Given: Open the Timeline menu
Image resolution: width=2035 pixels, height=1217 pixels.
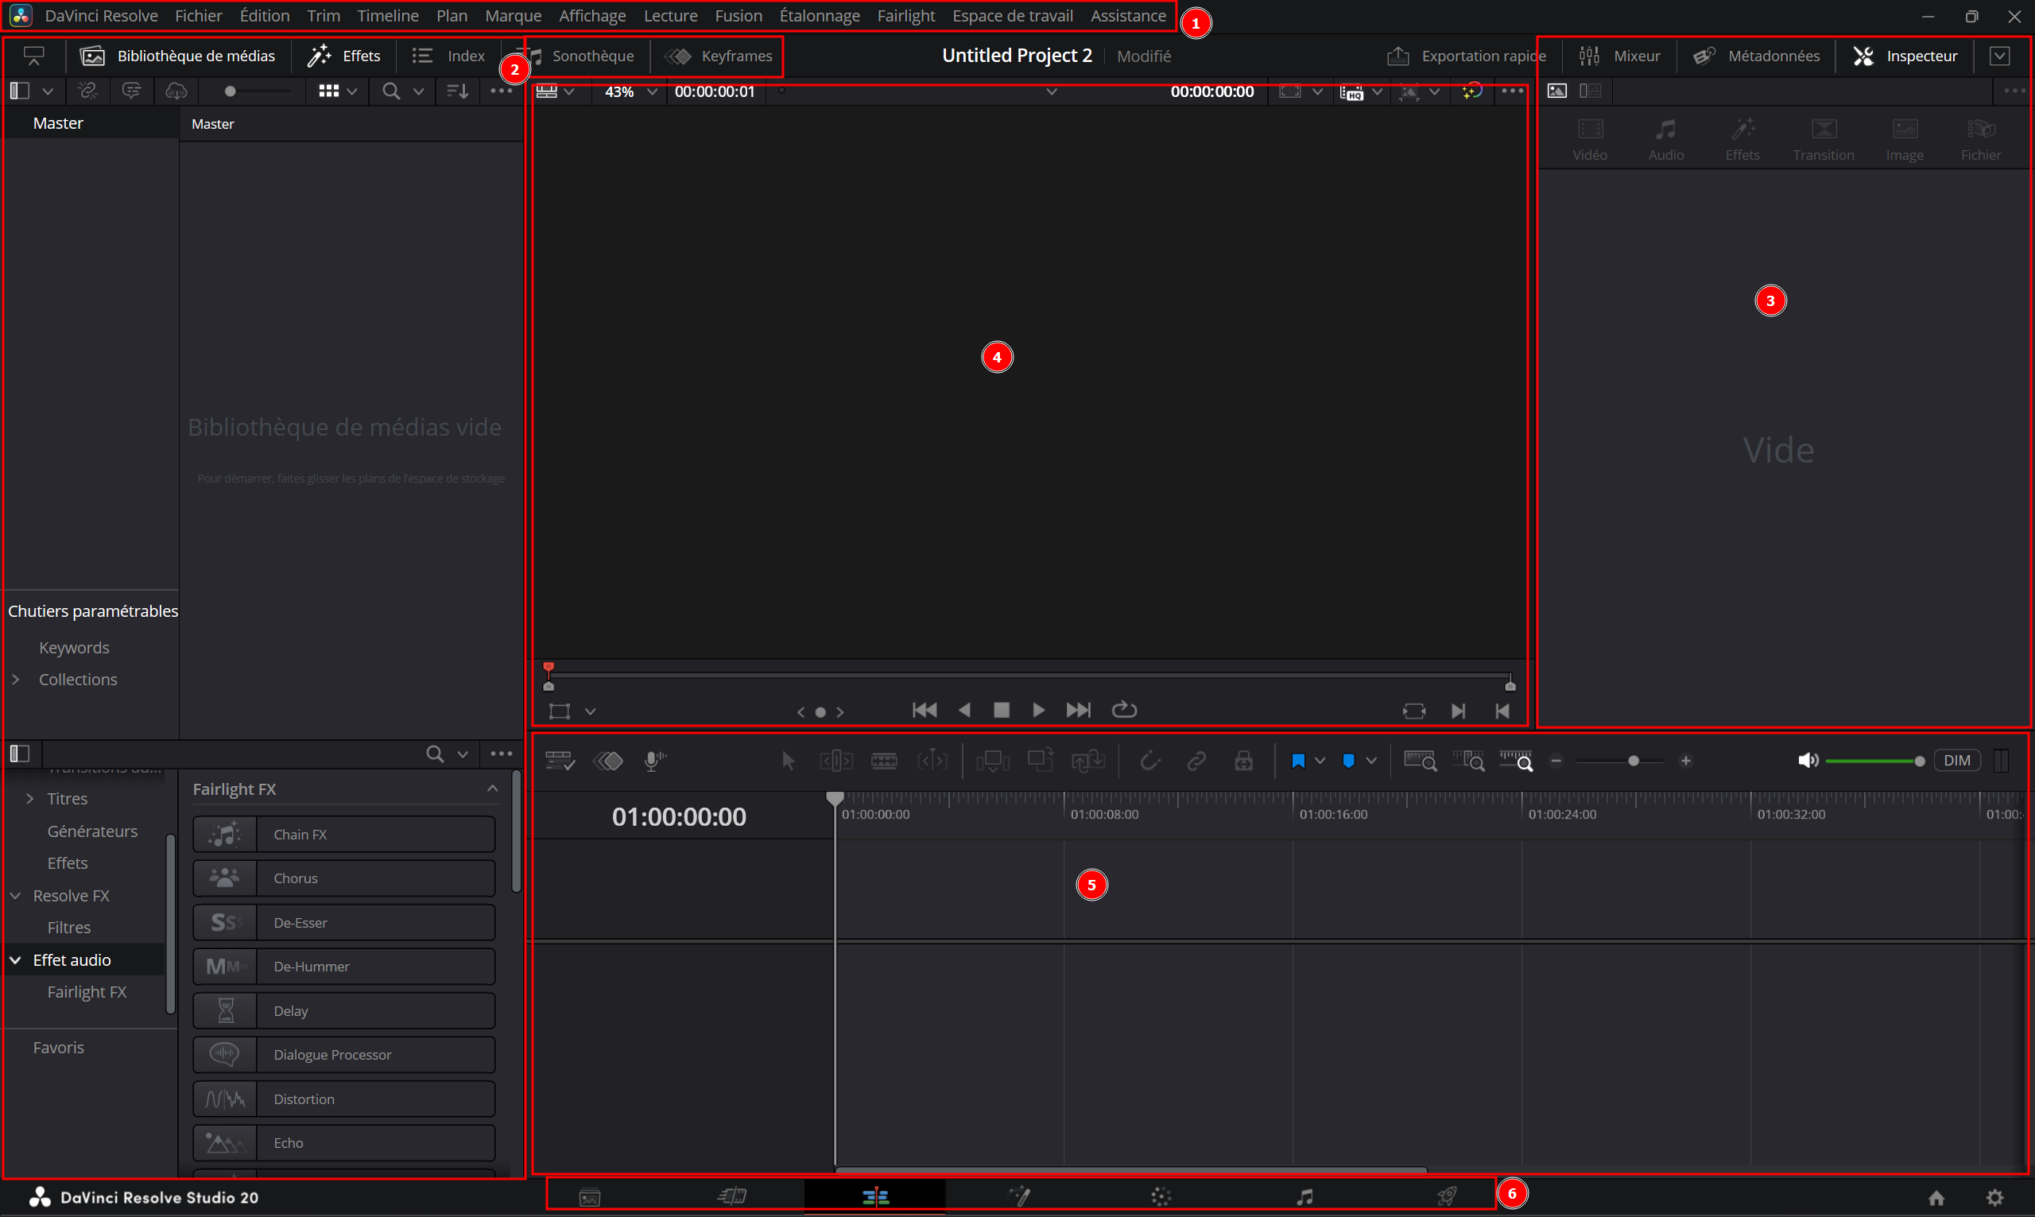Looking at the screenshot, I should pos(388,16).
